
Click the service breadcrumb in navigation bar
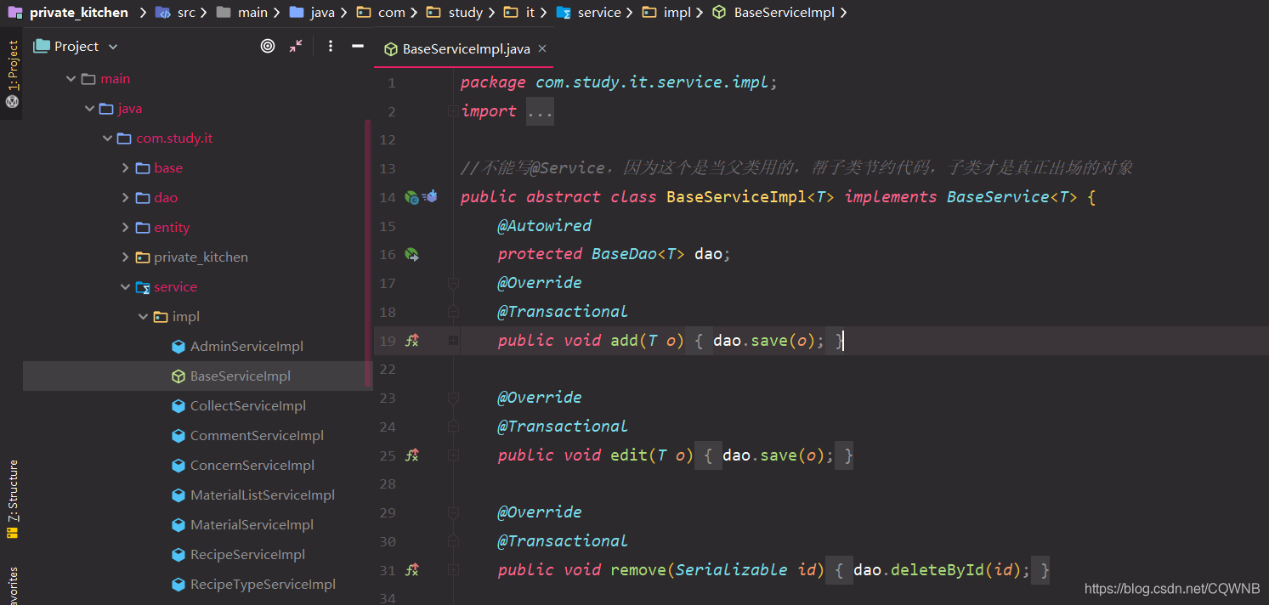[x=589, y=13]
